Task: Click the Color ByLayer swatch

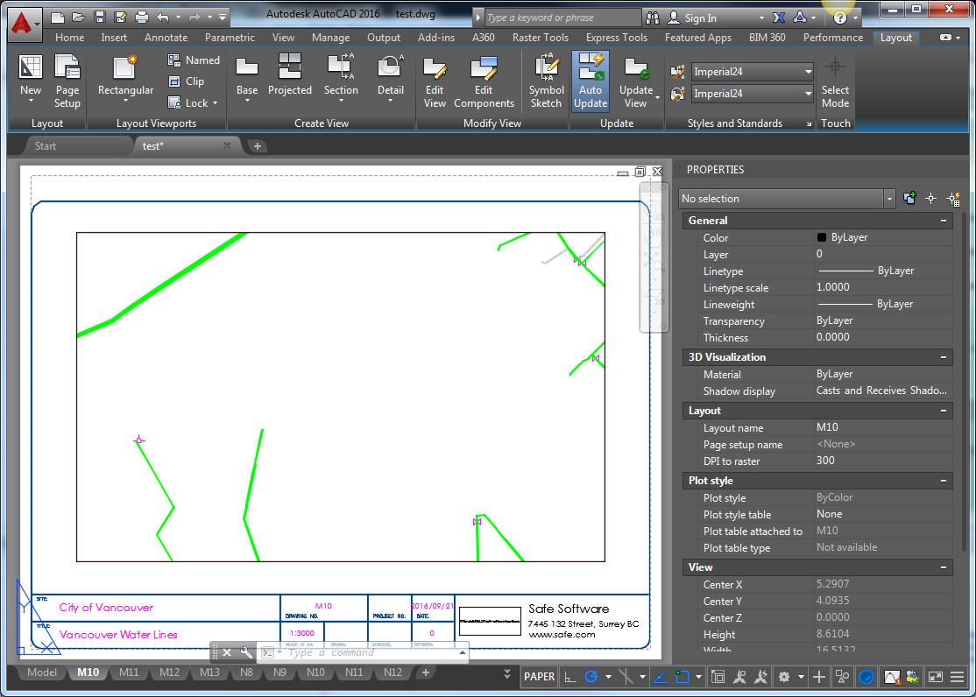Action: coord(822,237)
